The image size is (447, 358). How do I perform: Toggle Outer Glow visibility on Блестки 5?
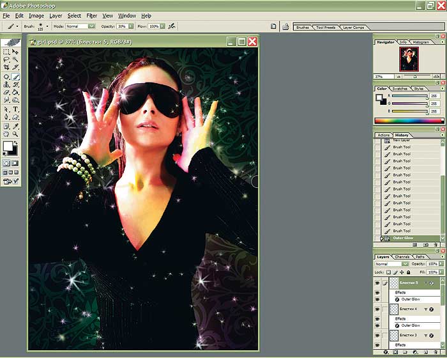coord(377,299)
